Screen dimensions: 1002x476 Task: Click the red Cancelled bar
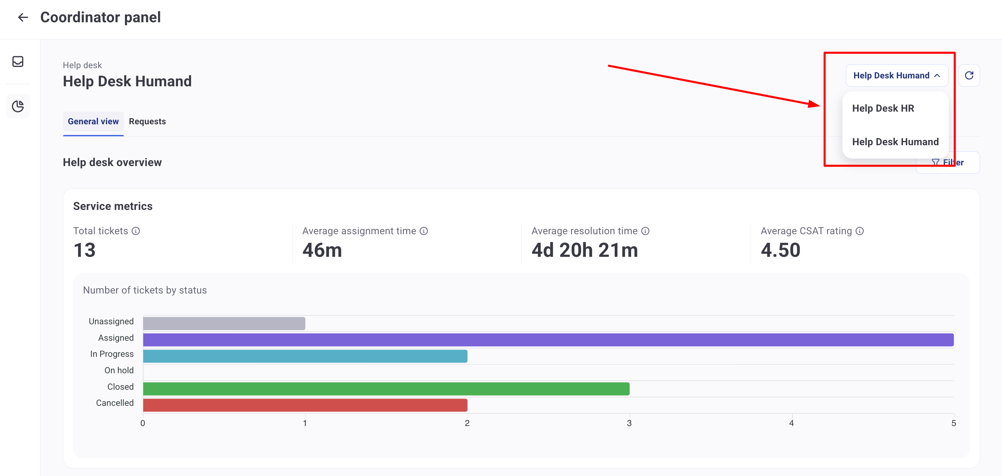point(305,405)
